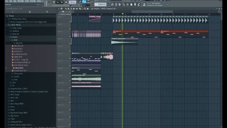This screenshot has height=128, width=227.
Task: Select the Mute tool in playlist toolbar
Action: [x=74, y=9]
